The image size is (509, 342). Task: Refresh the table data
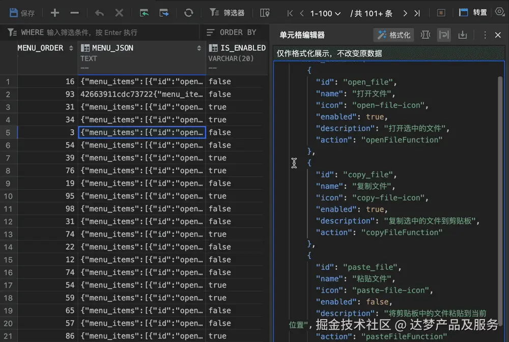click(x=188, y=13)
